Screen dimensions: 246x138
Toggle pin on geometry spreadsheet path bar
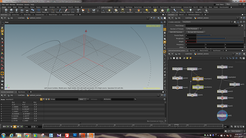pyautogui.click(x=162, y=95)
